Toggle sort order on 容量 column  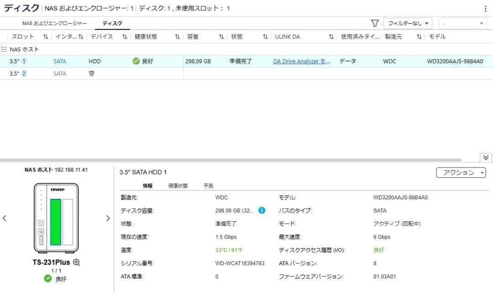[x=221, y=36]
